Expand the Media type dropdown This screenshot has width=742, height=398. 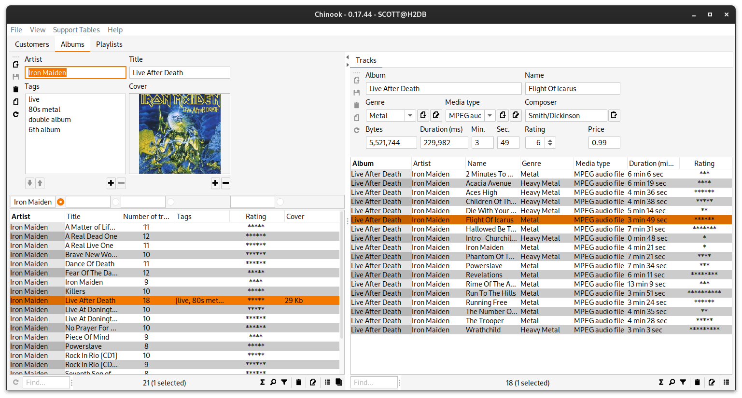pyautogui.click(x=490, y=115)
